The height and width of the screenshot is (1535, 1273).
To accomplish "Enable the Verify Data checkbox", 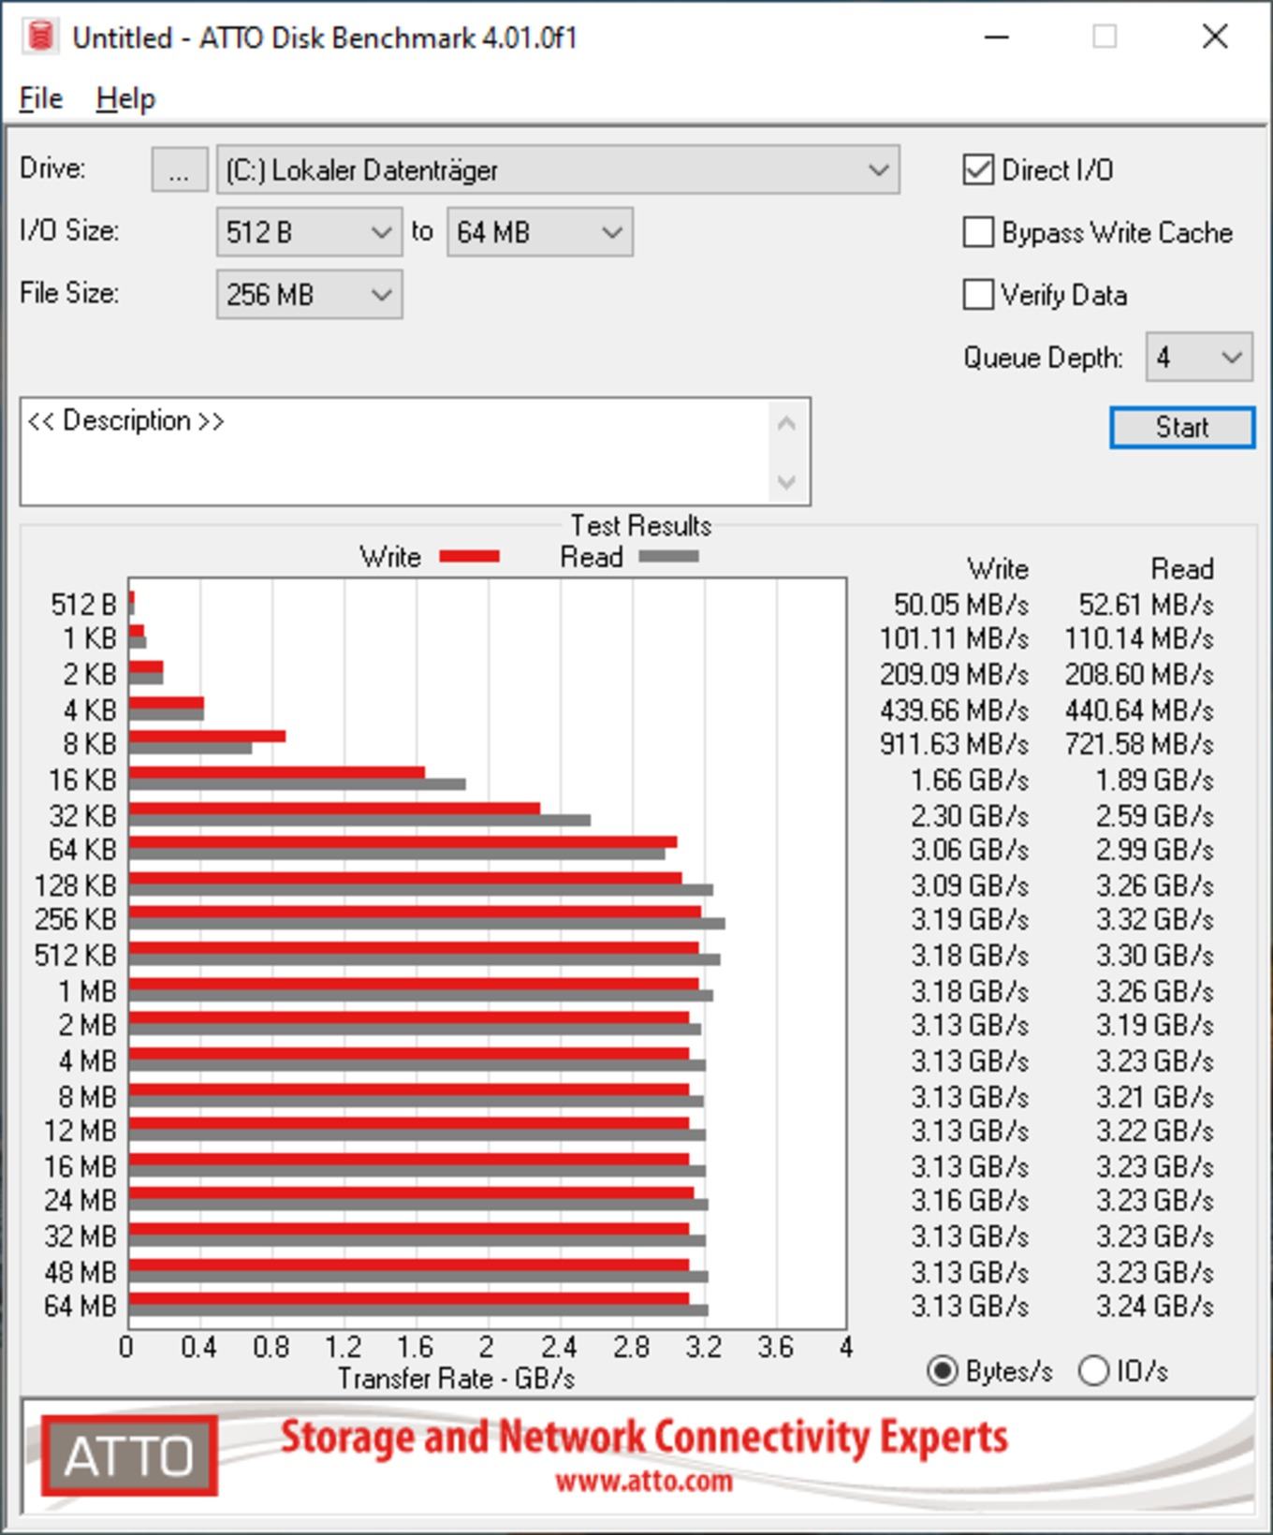I will (x=978, y=295).
